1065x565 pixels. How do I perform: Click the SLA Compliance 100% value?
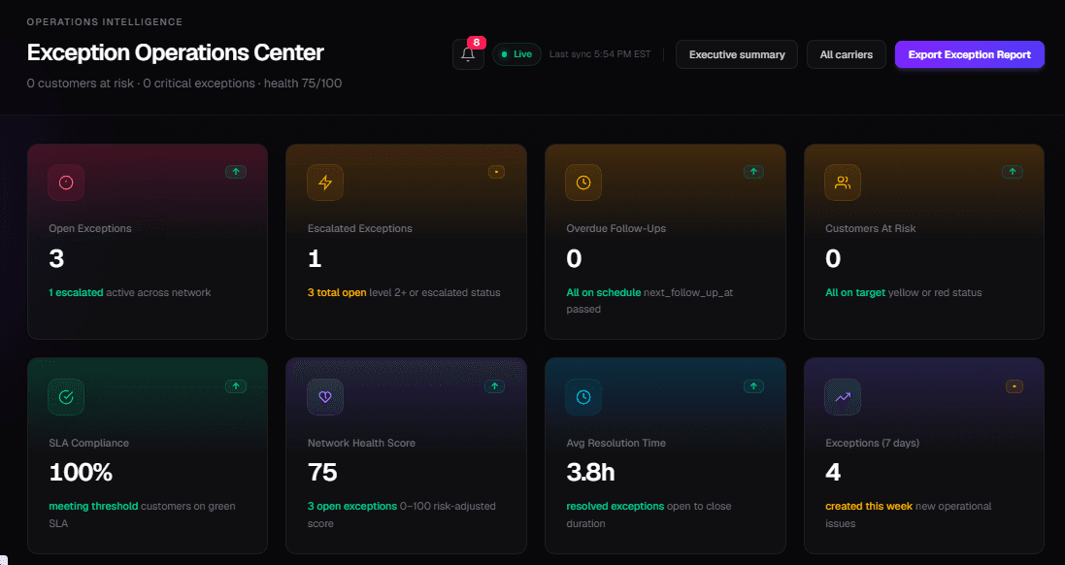pyautogui.click(x=81, y=473)
